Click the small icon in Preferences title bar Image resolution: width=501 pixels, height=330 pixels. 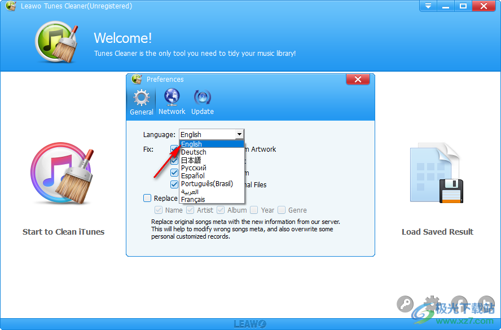135,79
